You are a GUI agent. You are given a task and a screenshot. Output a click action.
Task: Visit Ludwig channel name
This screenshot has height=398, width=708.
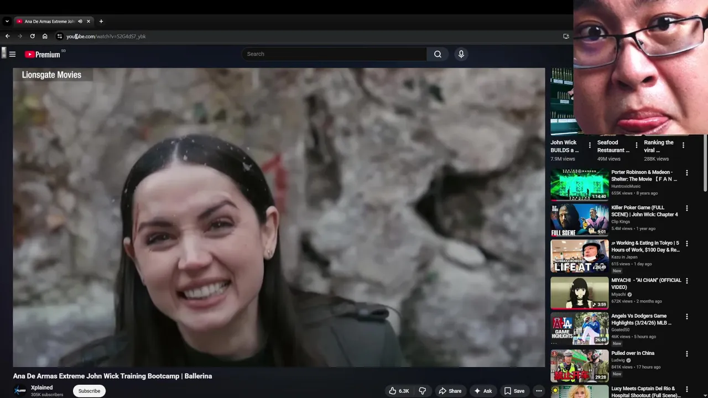point(618,360)
